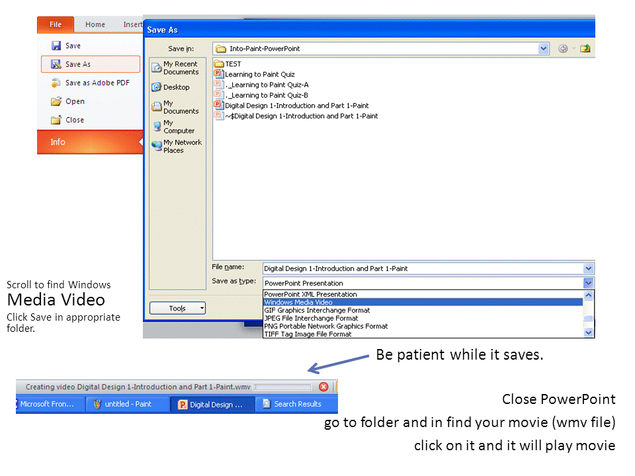The width and height of the screenshot is (635, 476).
Task: Switch to the Insert ribbon tab
Action: [133, 24]
